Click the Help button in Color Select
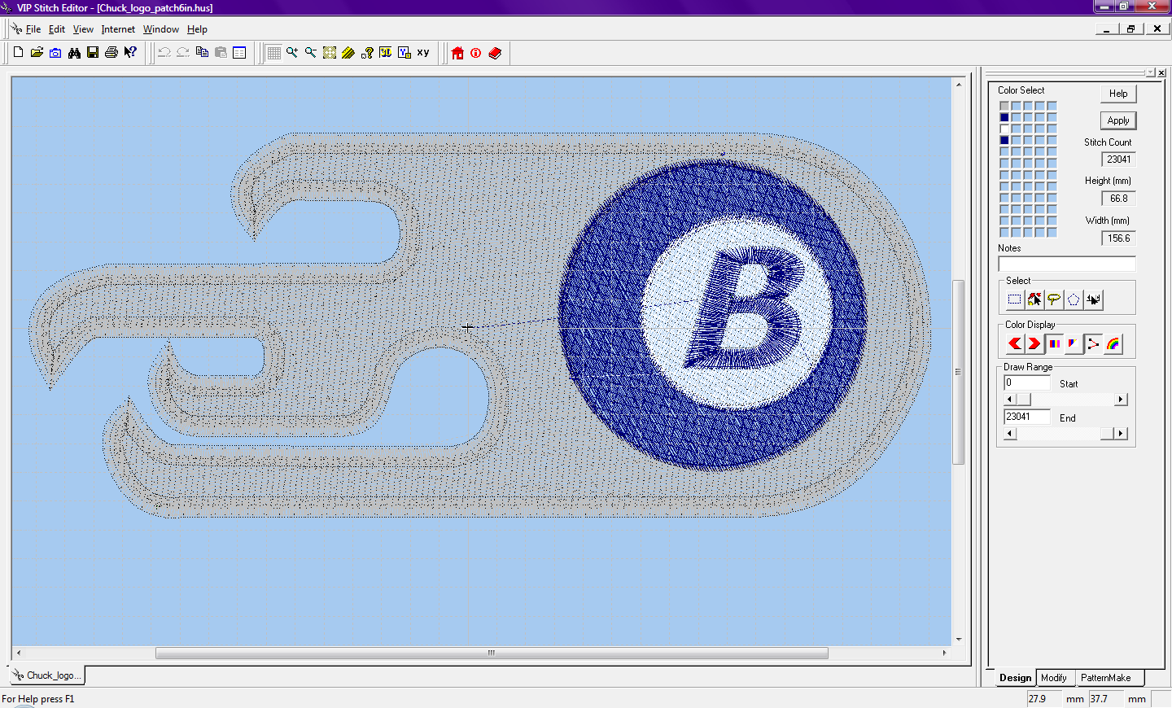Viewport: 1172px width, 708px height. 1118,94
